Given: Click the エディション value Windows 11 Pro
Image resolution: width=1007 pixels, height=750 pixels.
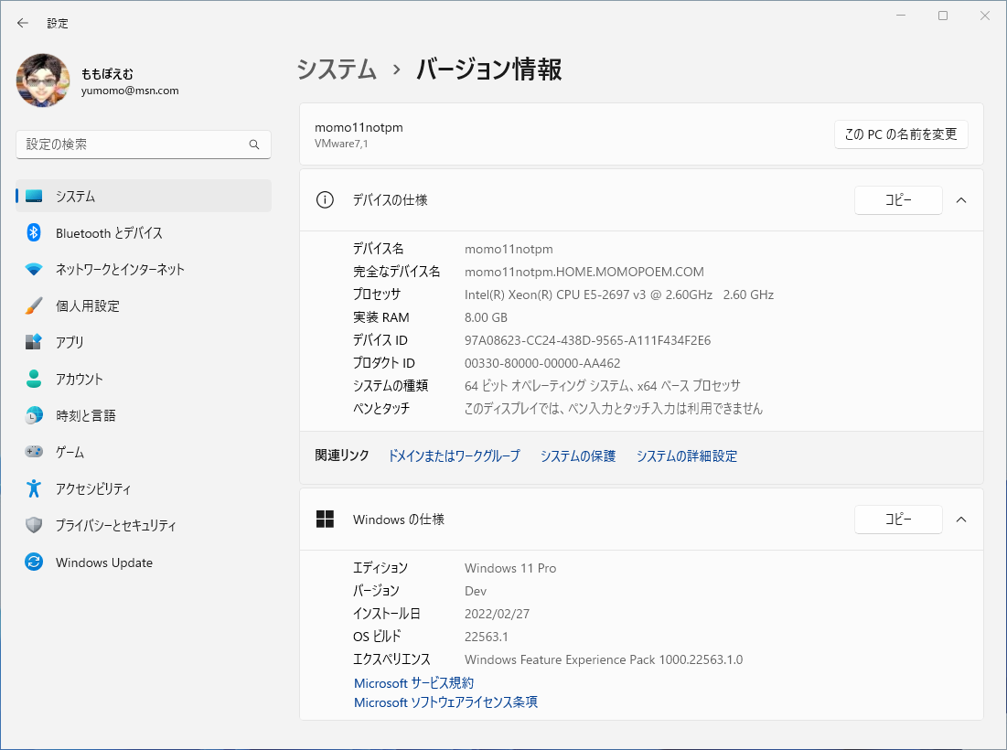Looking at the screenshot, I should click(x=510, y=568).
